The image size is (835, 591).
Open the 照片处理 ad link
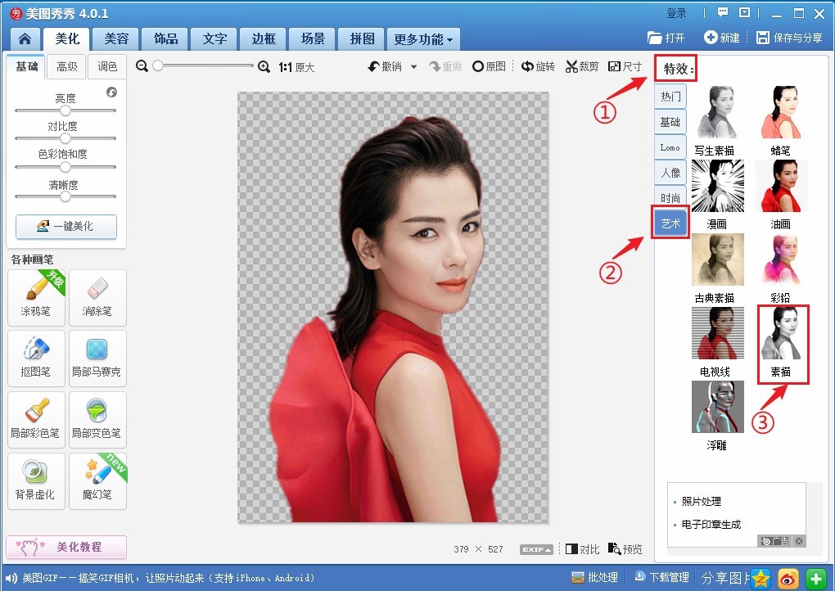tap(702, 502)
